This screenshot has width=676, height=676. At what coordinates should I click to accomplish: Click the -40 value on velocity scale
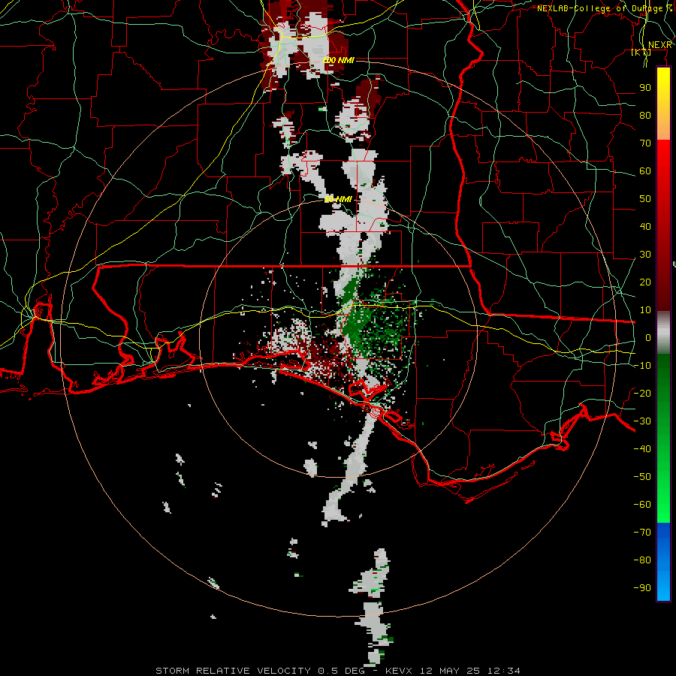(x=642, y=449)
